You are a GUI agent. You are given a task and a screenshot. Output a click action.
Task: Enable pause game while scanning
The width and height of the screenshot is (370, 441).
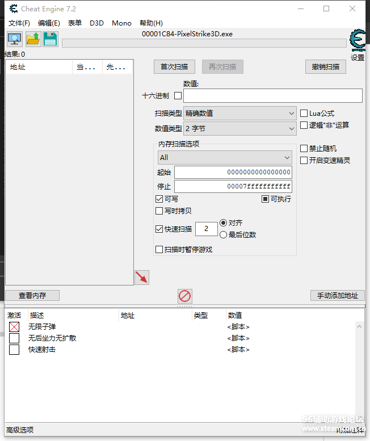pyautogui.click(x=159, y=250)
